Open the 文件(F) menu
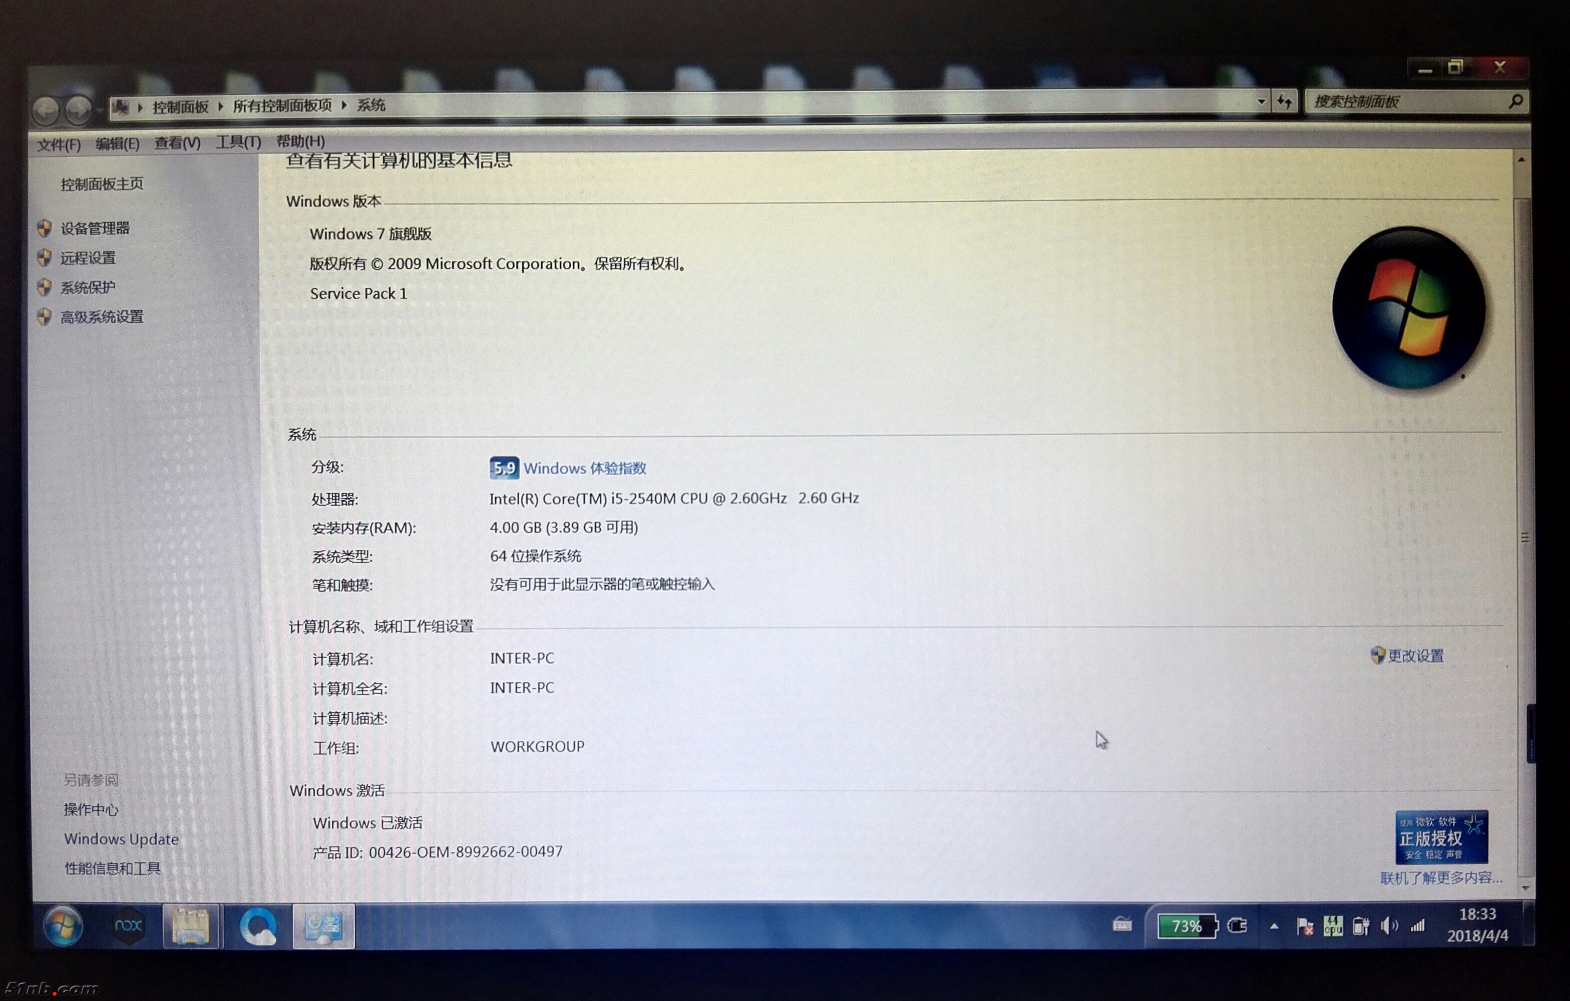 (x=59, y=144)
